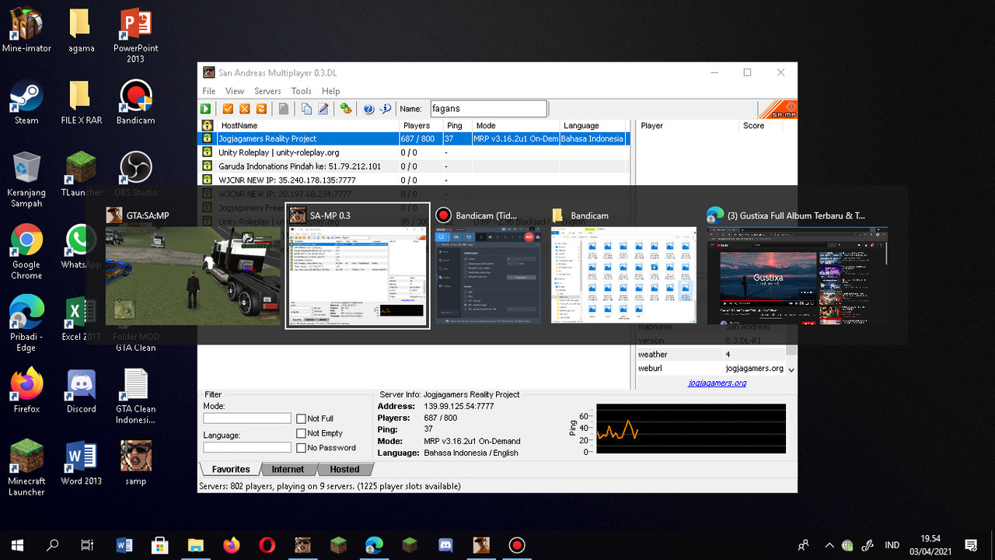The width and height of the screenshot is (995, 560).
Task: Open the File menu
Action: coord(209,91)
